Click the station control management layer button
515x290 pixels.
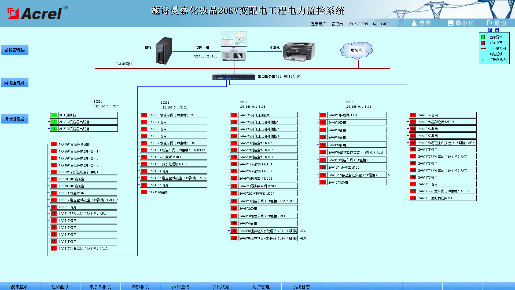[15, 50]
